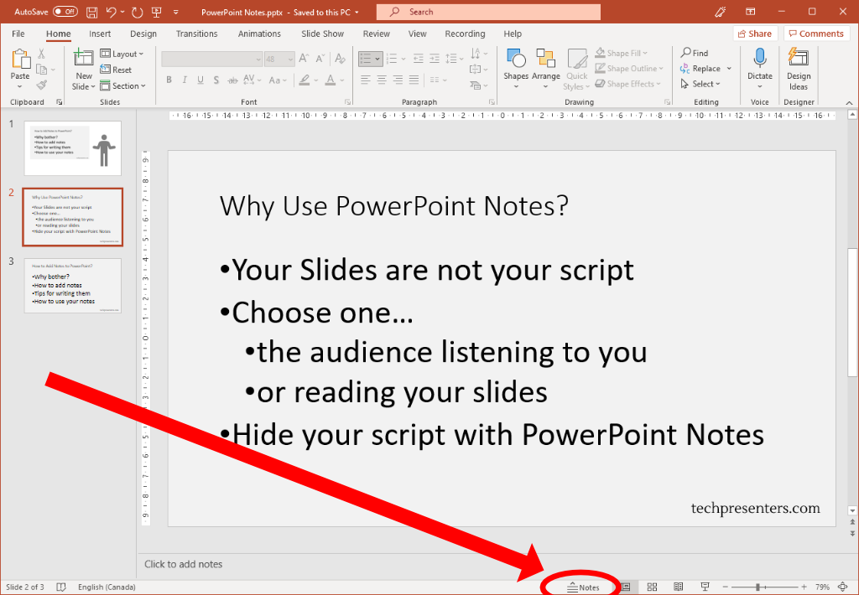
Task: Click the zoom out minus button
Action: (726, 587)
